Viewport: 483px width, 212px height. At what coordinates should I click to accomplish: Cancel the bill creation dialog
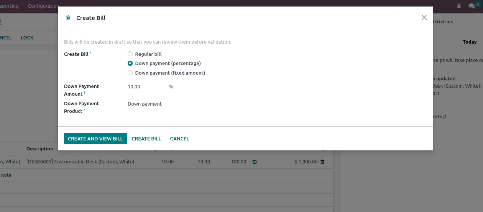(x=180, y=139)
